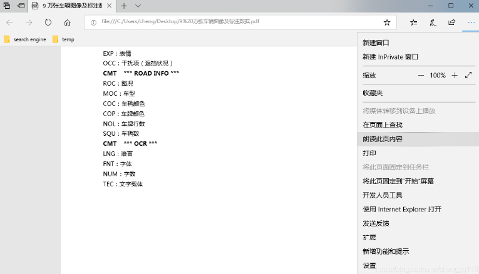This screenshot has width=479, height=274.
Task: Click the 'COP：车牌颜色' line
Action: point(123,114)
